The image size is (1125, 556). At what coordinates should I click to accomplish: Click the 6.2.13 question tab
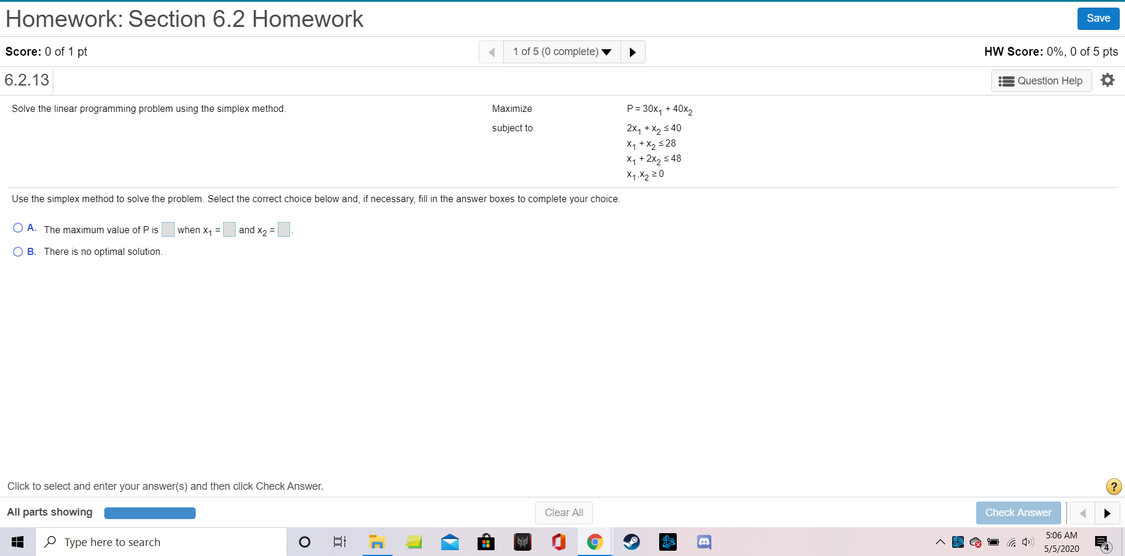(26, 80)
